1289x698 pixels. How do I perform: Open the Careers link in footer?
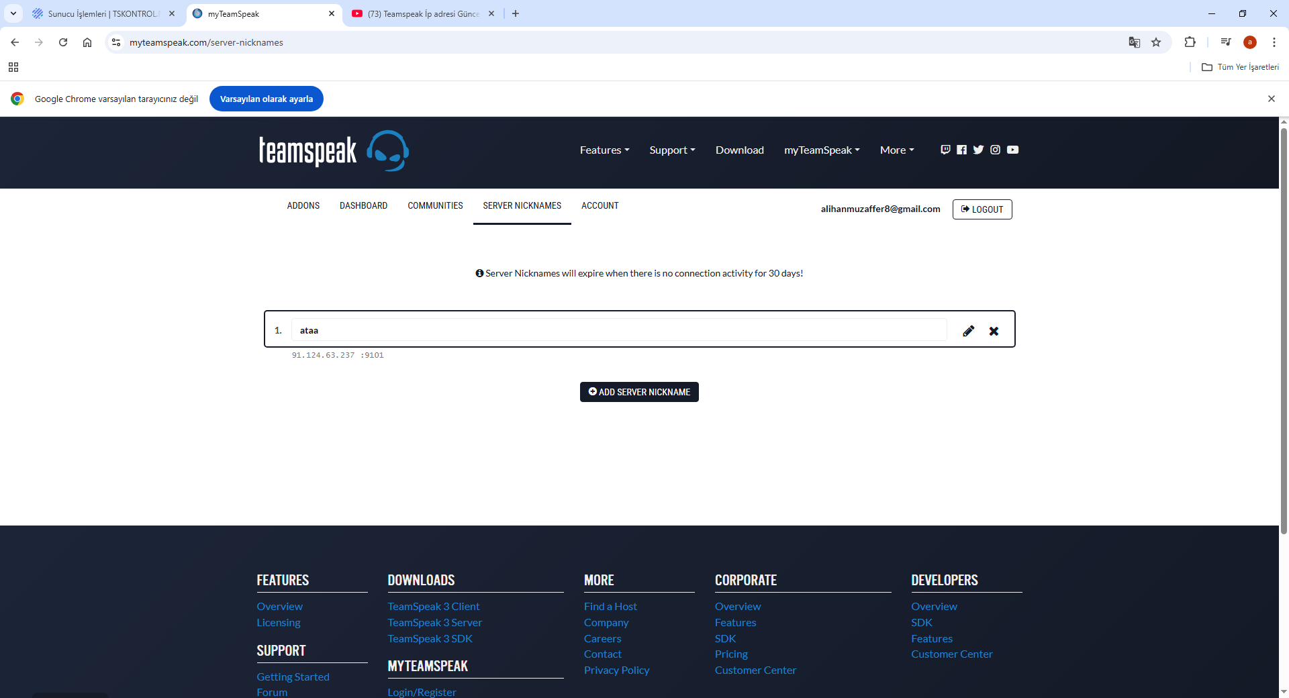pos(603,639)
